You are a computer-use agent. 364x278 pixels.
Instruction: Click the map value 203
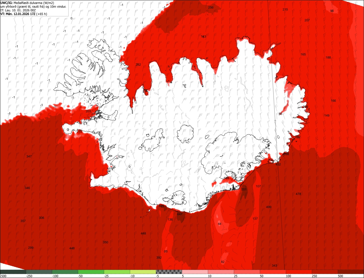tap(88, 111)
